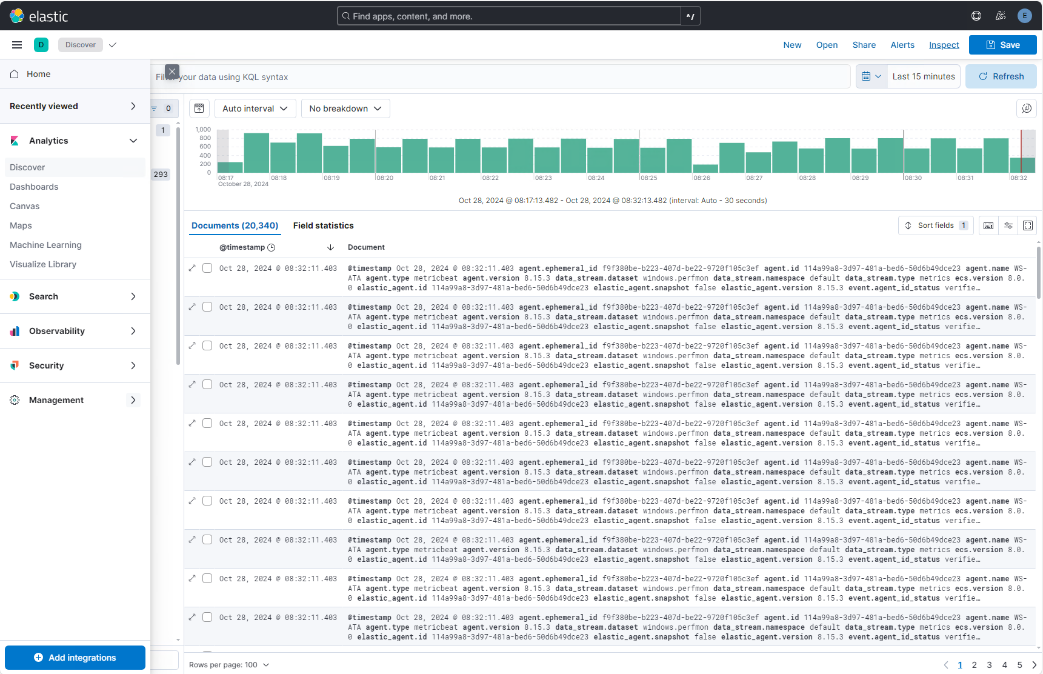Click the Elastic logo
Screen dimensions: 1043x674
click(39, 16)
